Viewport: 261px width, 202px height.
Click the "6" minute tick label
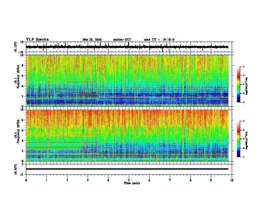pos(149,180)
